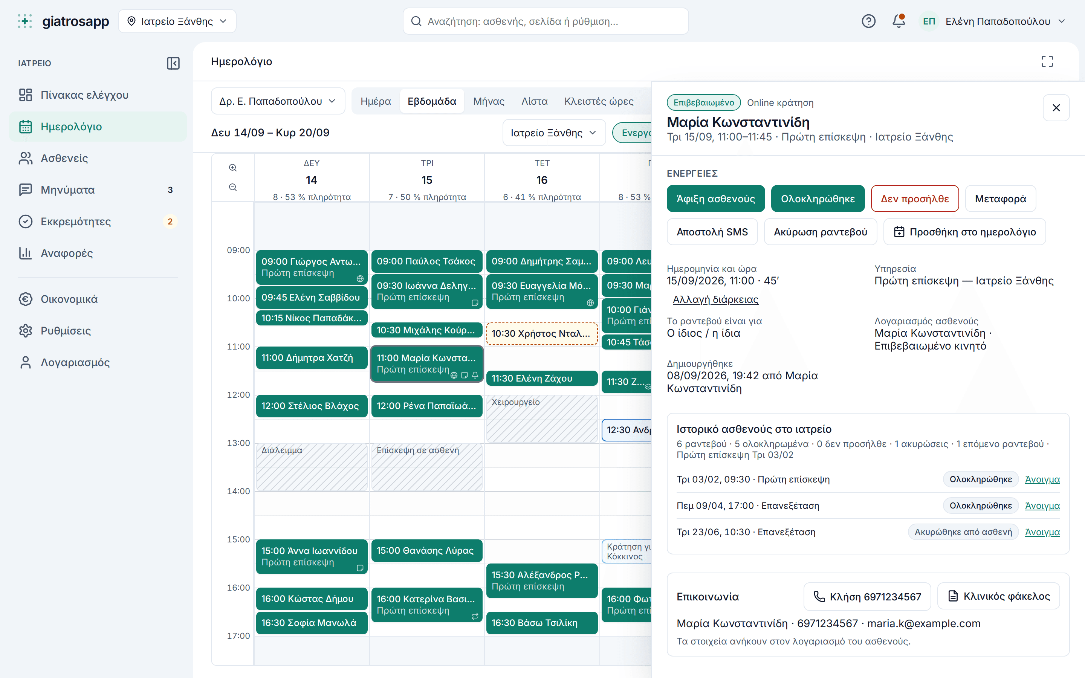The height and width of the screenshot is (678, 1085).
Task: Collapse the sidebar panel icon
Action: (173, 63)
